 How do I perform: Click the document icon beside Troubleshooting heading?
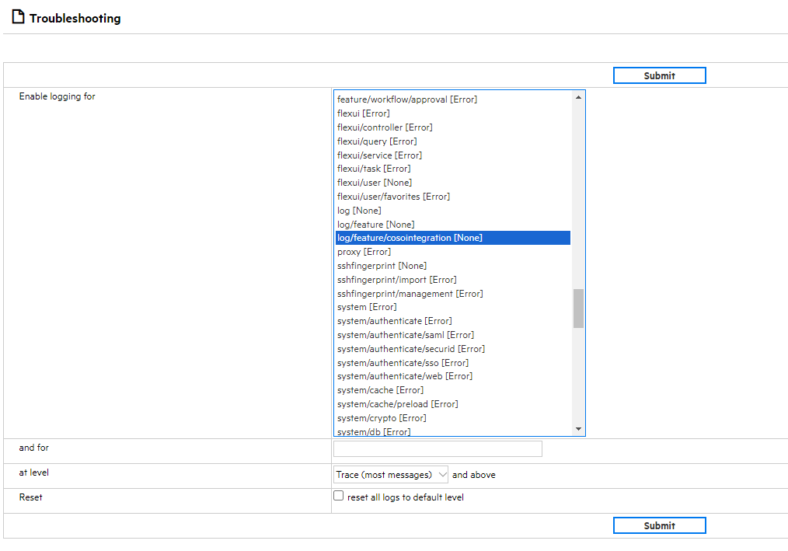coord(17,16)
